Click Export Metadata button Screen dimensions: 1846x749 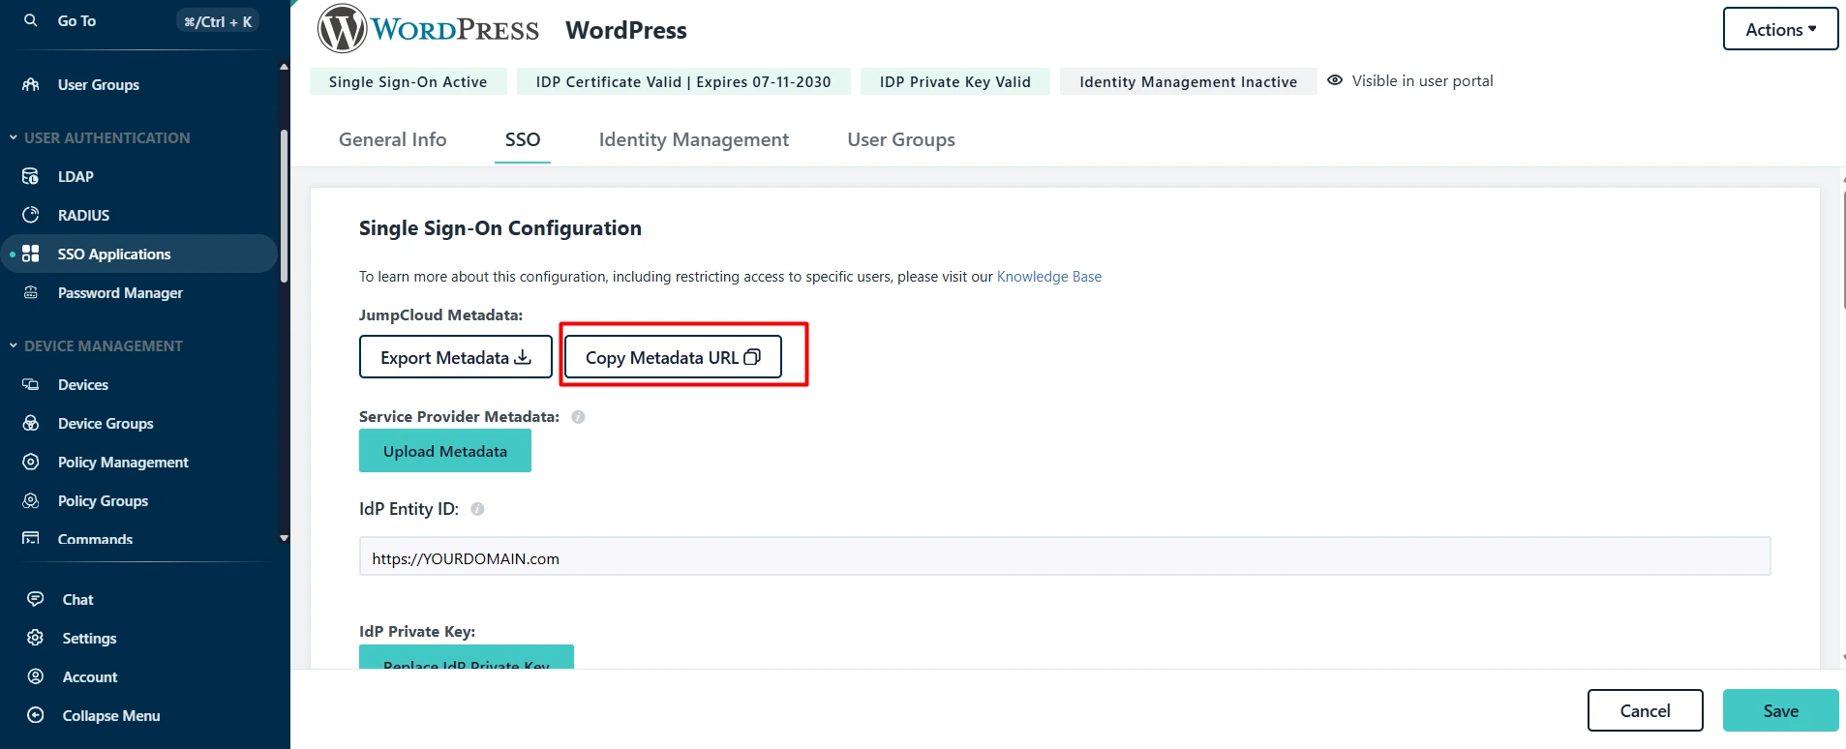[456, 357]
